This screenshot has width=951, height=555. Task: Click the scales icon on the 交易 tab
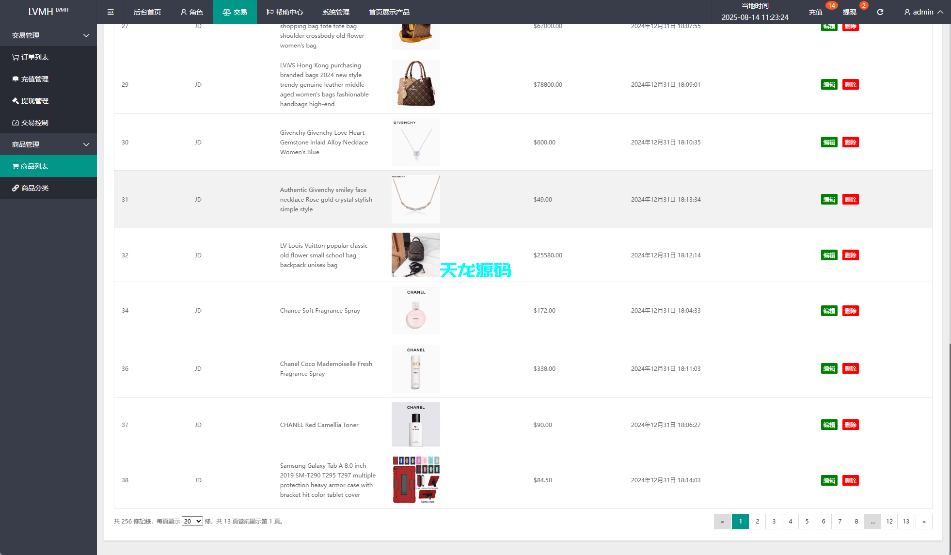226,12
